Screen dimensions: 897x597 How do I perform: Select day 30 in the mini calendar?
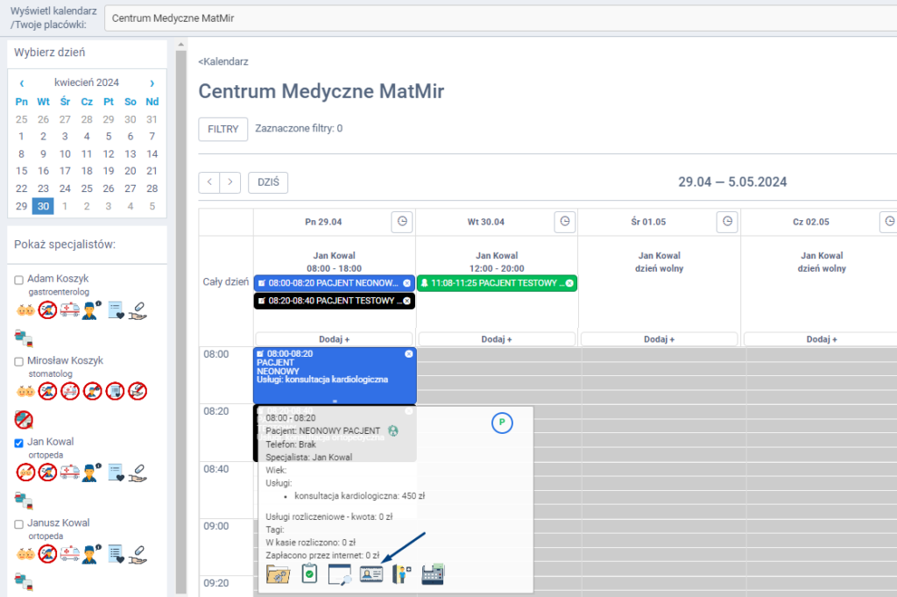pyautogui.click(x=43, y=207)
